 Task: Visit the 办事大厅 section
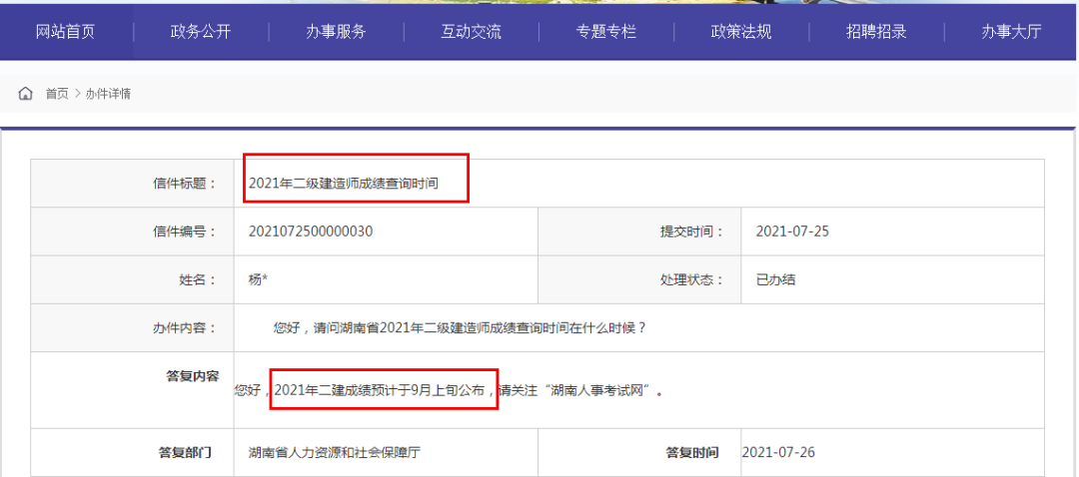pos(1011,31)
